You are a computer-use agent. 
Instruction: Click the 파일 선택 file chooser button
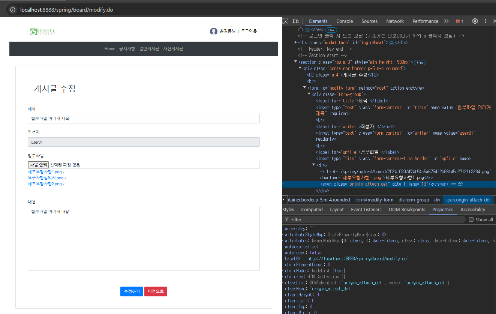38,165
